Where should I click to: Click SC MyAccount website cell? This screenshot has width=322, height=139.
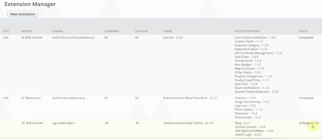(31, 98)
